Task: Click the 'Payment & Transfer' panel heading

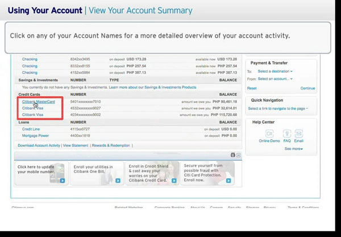Action: pos(269,63)
